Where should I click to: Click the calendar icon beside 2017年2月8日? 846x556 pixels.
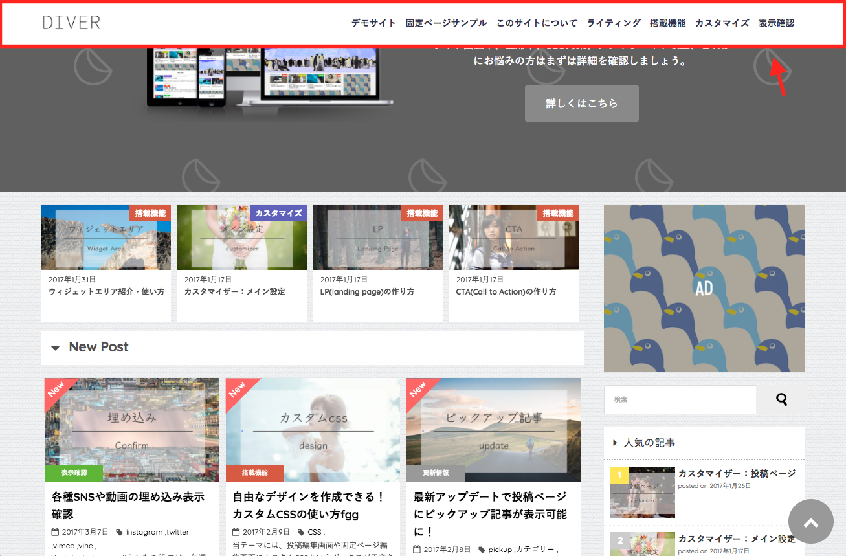(x=417, y=550)
